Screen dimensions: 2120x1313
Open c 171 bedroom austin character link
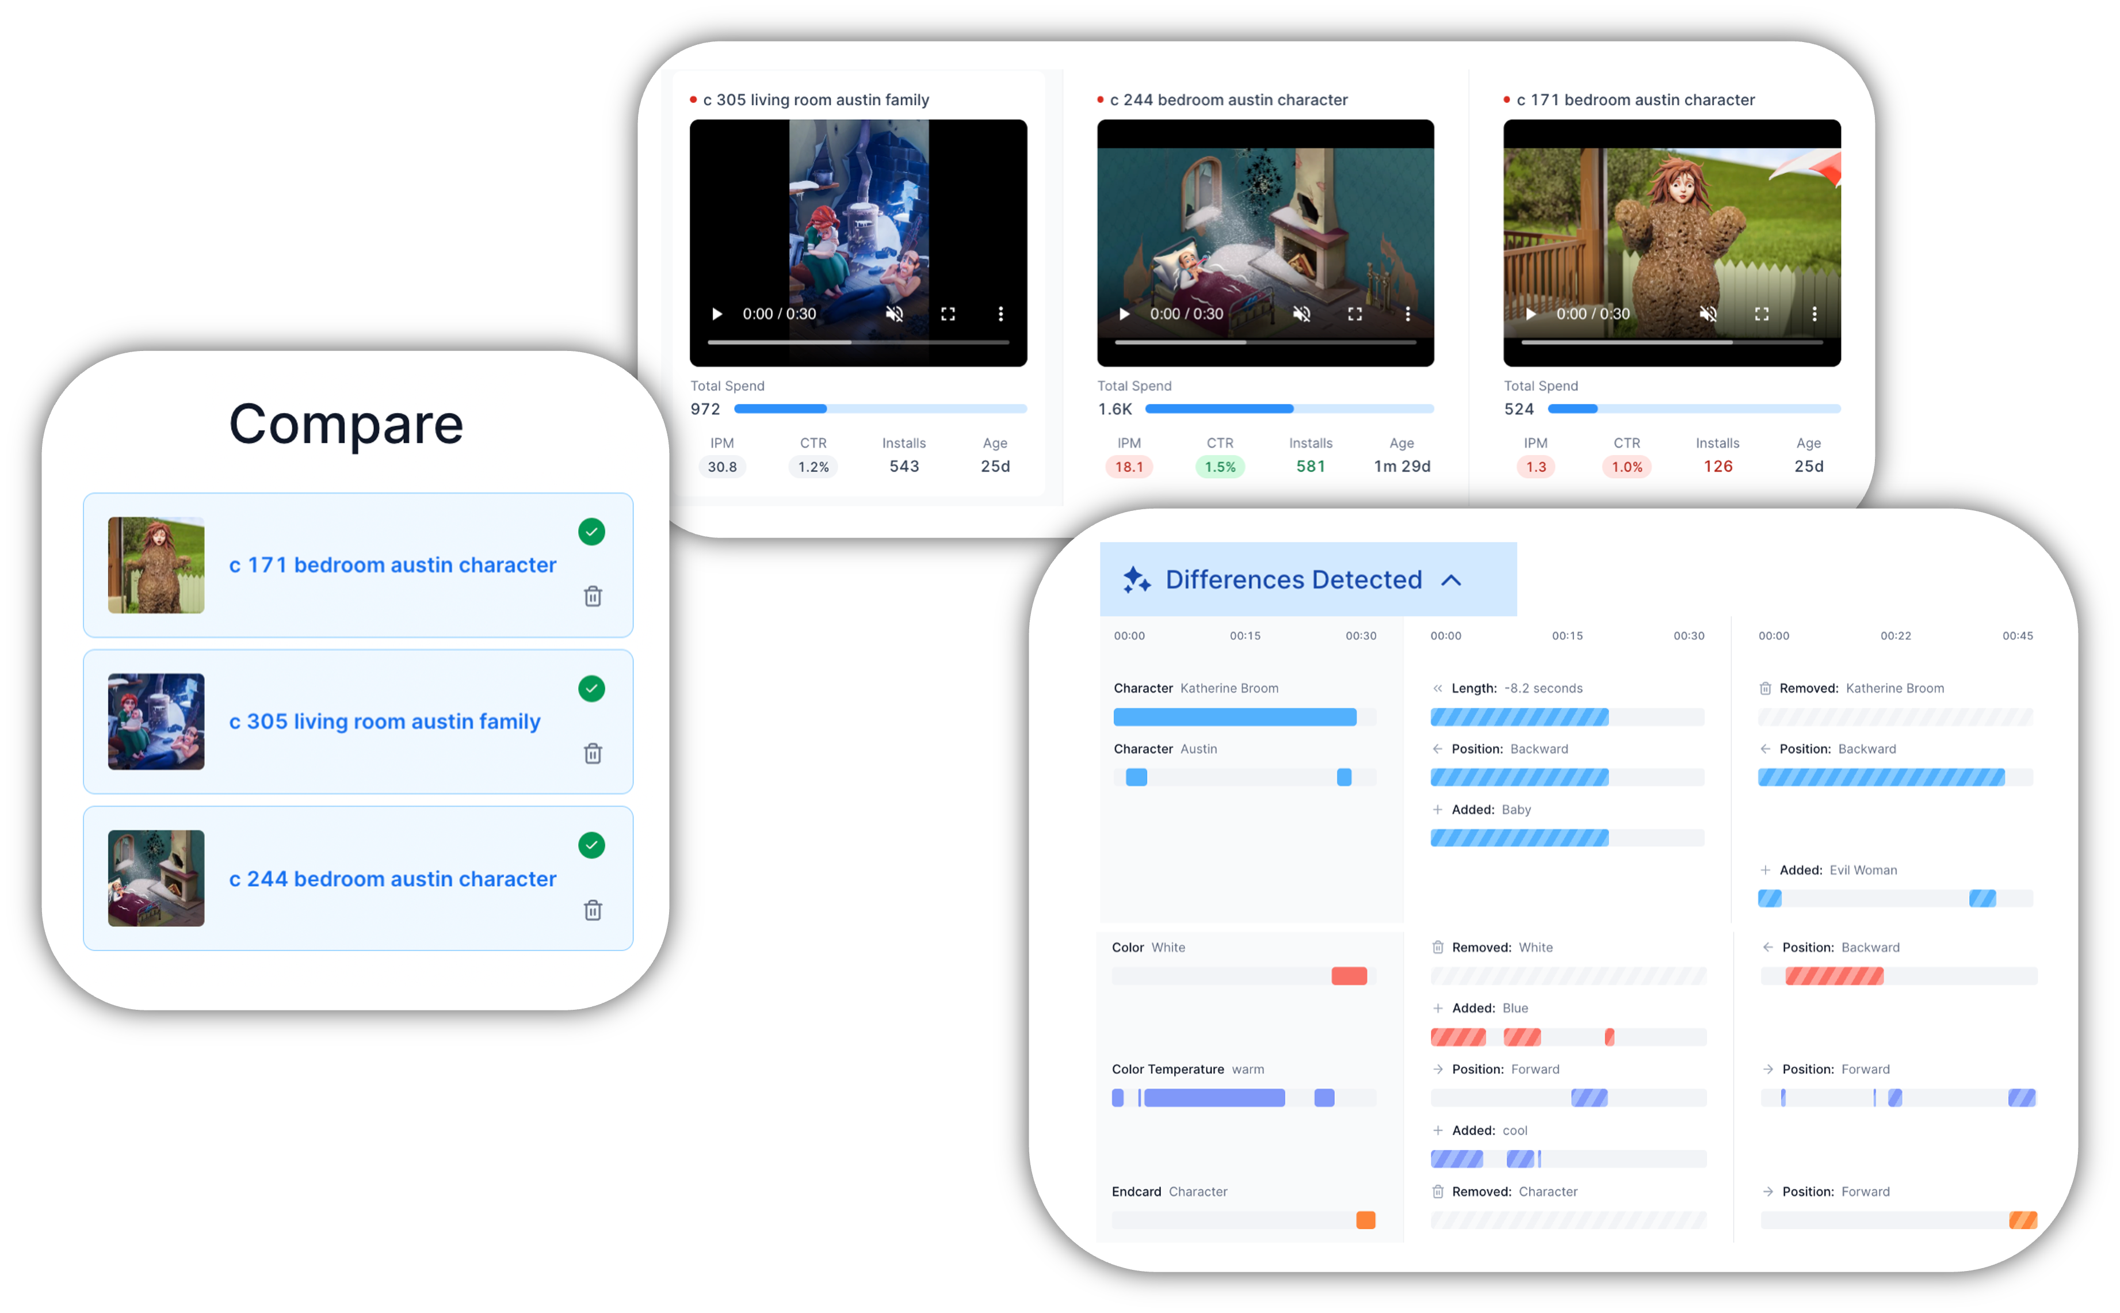392,566
